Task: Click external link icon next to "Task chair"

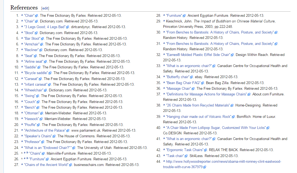Action: [x=186, y=156]
